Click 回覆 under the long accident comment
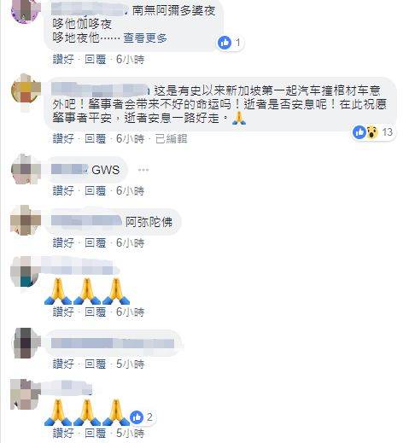 coord(95,138)
